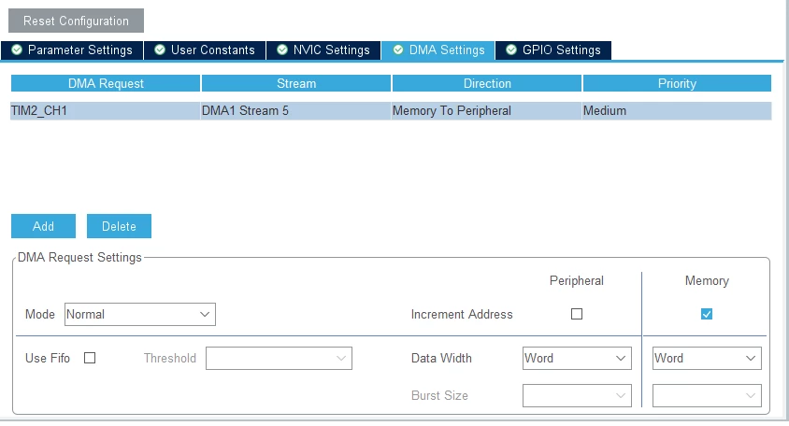The image size is (789, 426).
Task: Switch to the User Constants tab
Action: click(205, 50)
